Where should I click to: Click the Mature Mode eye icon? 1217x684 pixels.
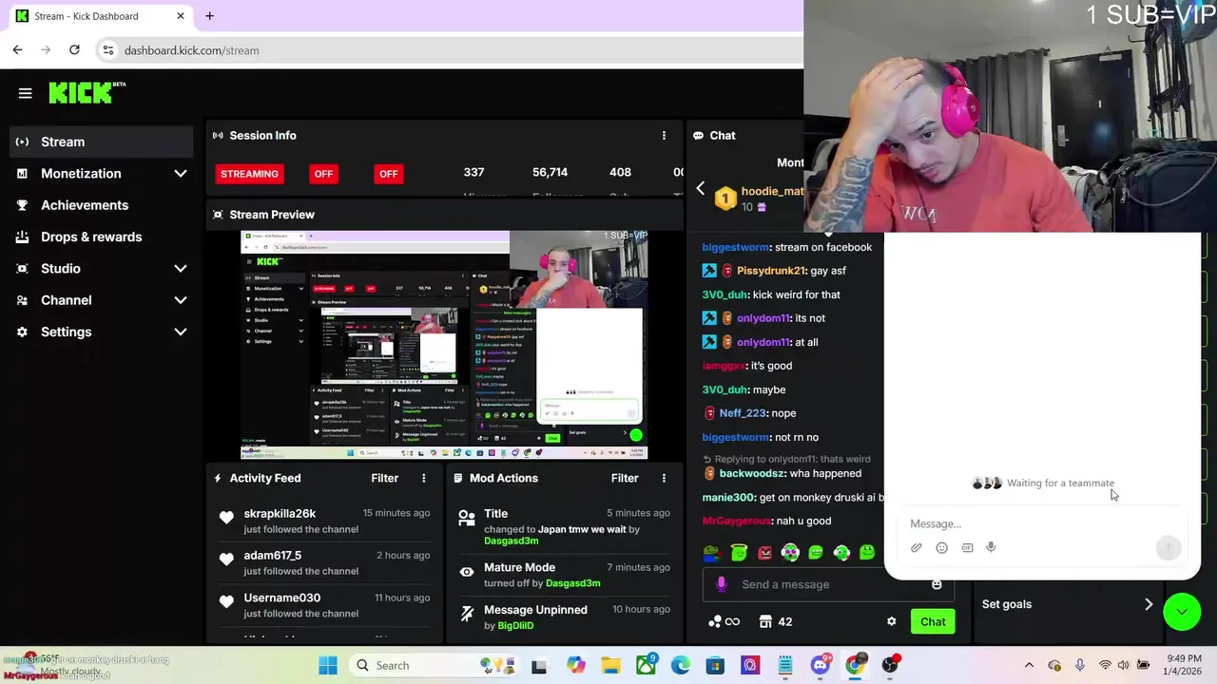(x=467, y=572)
